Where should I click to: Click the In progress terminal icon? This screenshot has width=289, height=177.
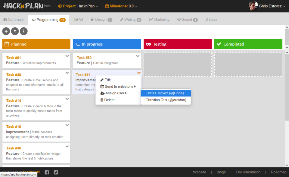tap(78, 44)
